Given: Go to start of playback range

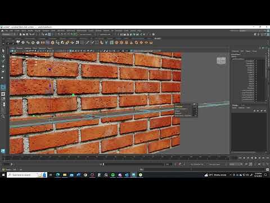Looking at the screenshot, I should tap(240, 158).
